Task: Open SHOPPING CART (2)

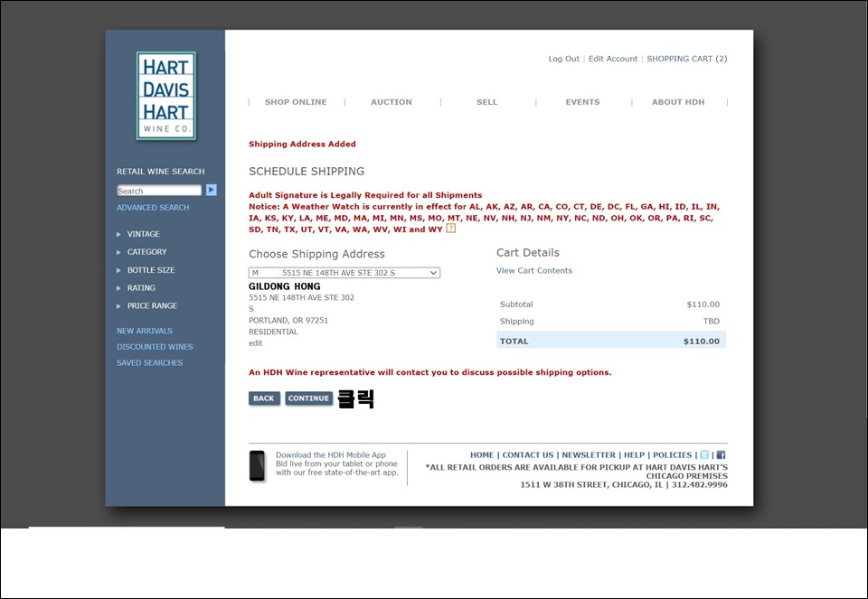Action: point(687,59)
